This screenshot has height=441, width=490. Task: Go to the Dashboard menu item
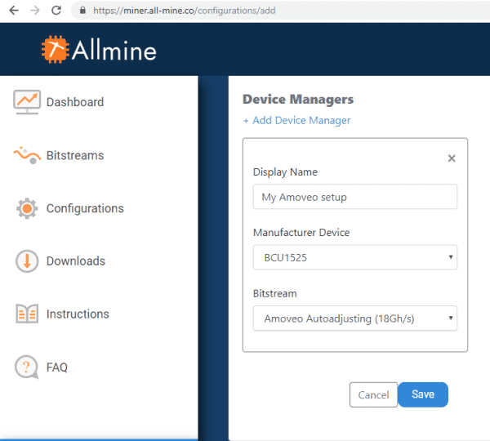click(75, 102)
